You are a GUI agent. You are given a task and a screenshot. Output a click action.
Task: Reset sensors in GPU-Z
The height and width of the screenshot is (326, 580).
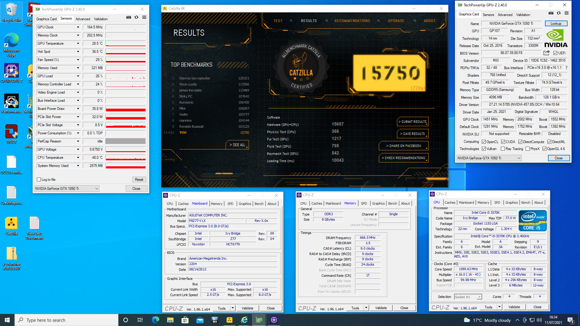click(x=139, y=180)
